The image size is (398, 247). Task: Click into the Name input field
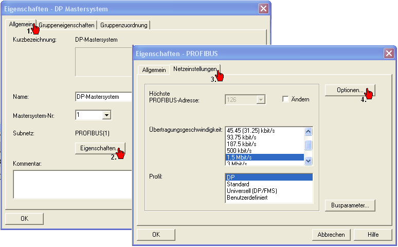[x=103, y=97]
